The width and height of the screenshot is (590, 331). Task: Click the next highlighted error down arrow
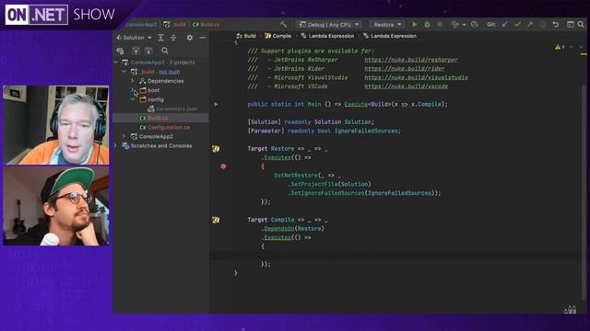coord(581,47)
